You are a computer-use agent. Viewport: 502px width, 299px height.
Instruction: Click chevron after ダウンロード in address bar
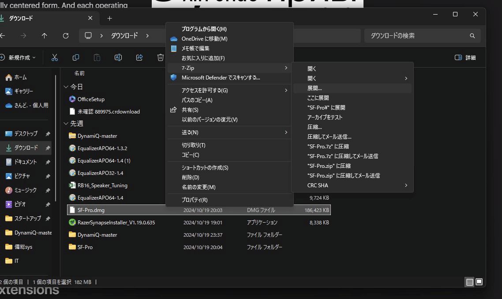pos(147,36)
